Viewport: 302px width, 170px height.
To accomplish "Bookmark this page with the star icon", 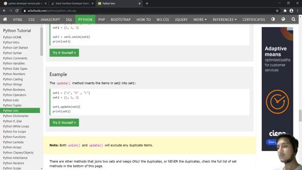I will click(x=277, y=11).
